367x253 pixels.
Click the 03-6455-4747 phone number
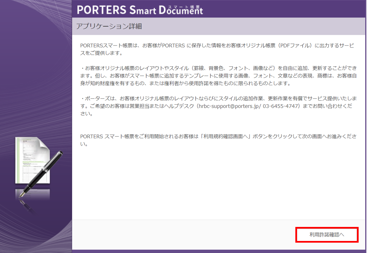[x=280, y=106]
